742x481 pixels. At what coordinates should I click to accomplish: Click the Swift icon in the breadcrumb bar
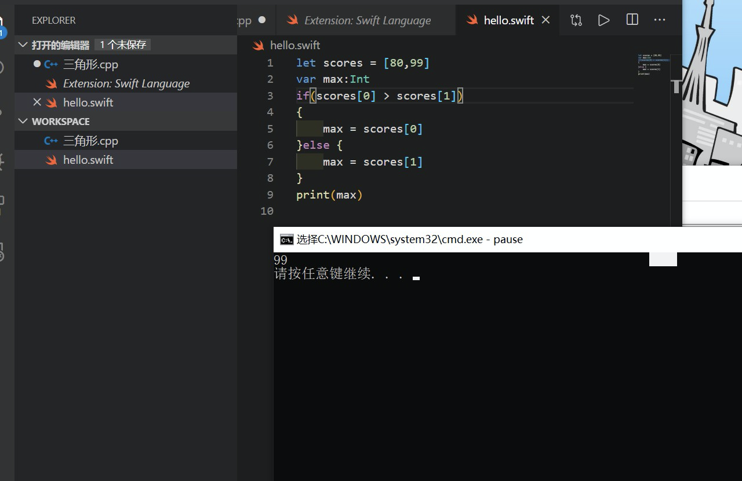(257, 45)
